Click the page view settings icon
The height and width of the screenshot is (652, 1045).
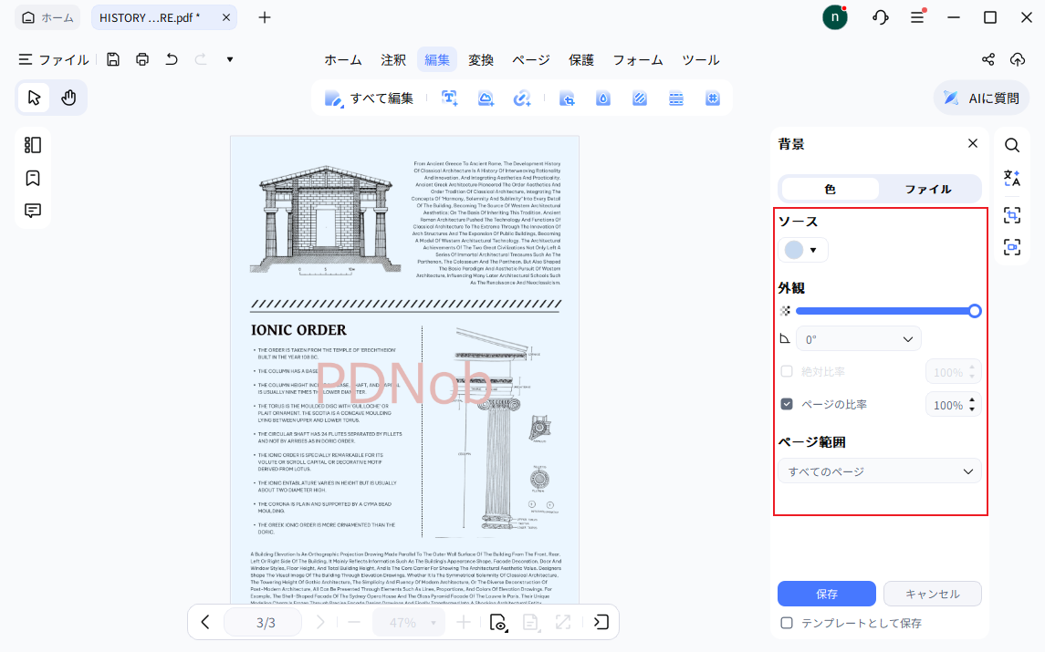pos(497,622)
